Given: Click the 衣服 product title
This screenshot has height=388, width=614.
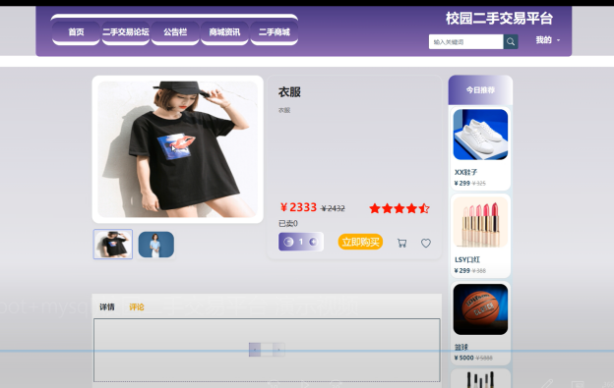Looking at the screenshot, I should [x=289, y=92].
